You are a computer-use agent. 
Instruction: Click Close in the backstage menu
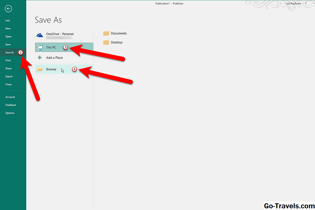point(8,84)
